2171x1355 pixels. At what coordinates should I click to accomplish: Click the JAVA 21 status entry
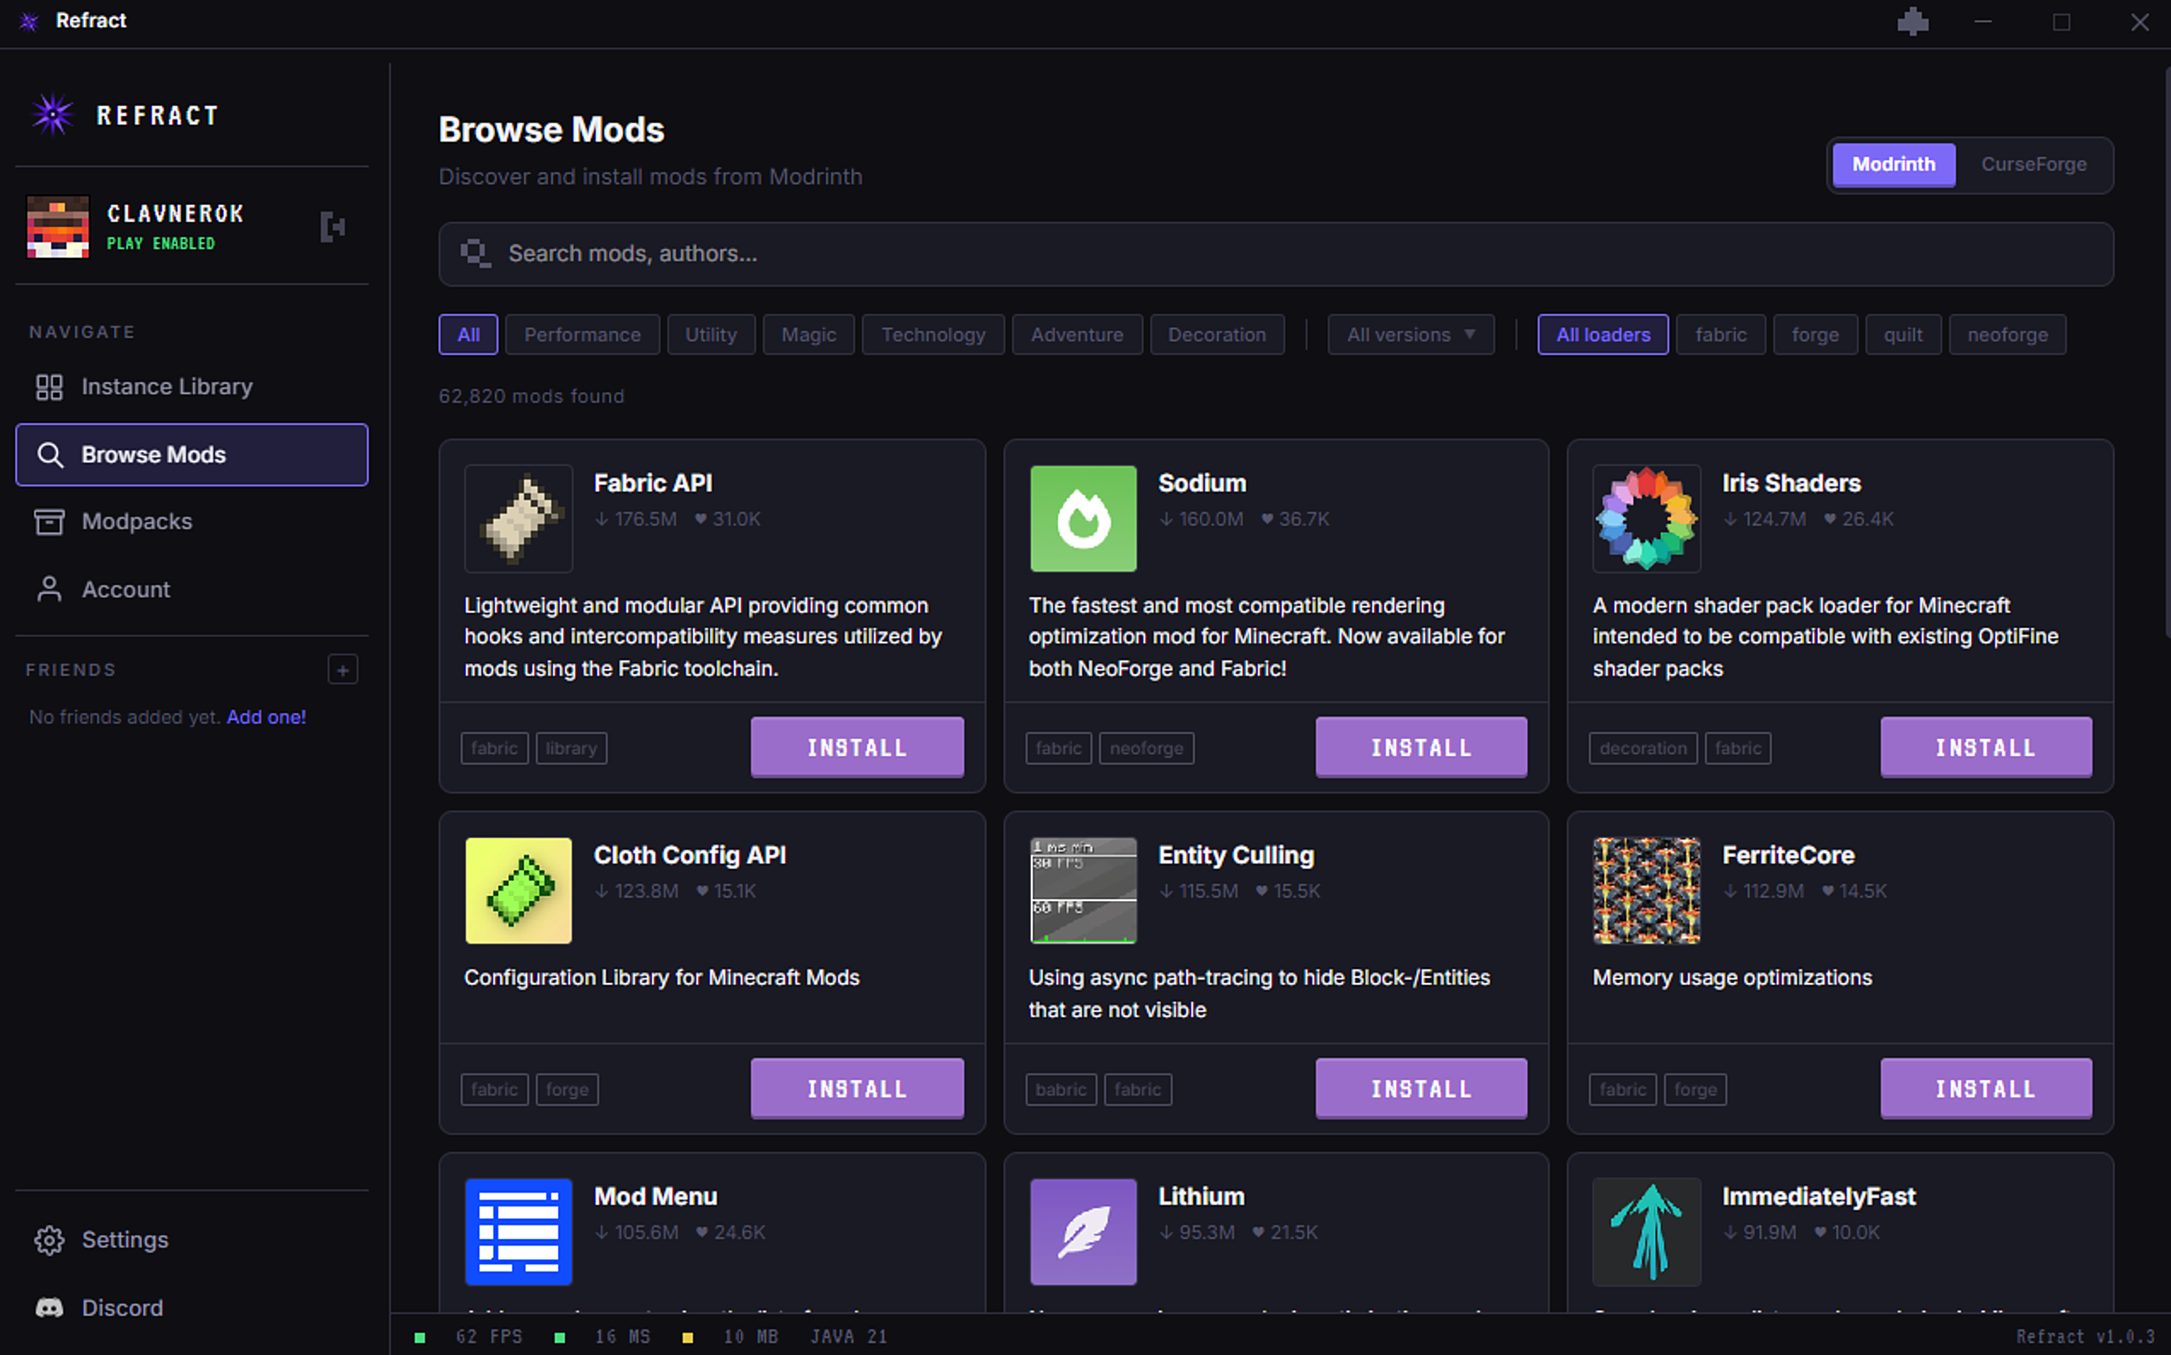coord(848,1336)
